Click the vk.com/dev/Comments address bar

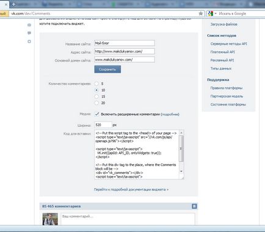104,13
